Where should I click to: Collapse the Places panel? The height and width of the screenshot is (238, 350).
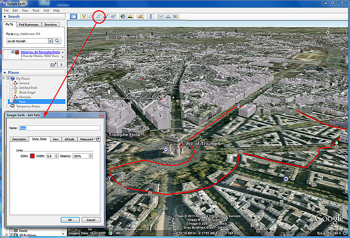tap(5, 72)
